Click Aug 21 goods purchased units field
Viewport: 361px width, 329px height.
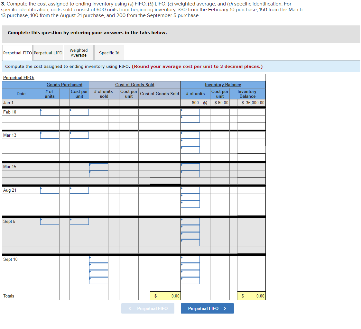[x=50, y=190]
